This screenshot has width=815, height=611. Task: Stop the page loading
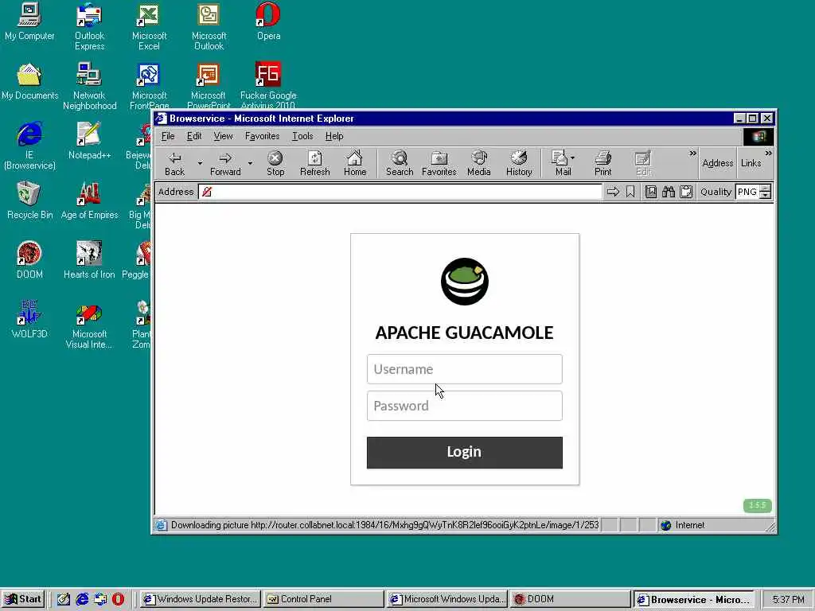(x=275, y=163)
